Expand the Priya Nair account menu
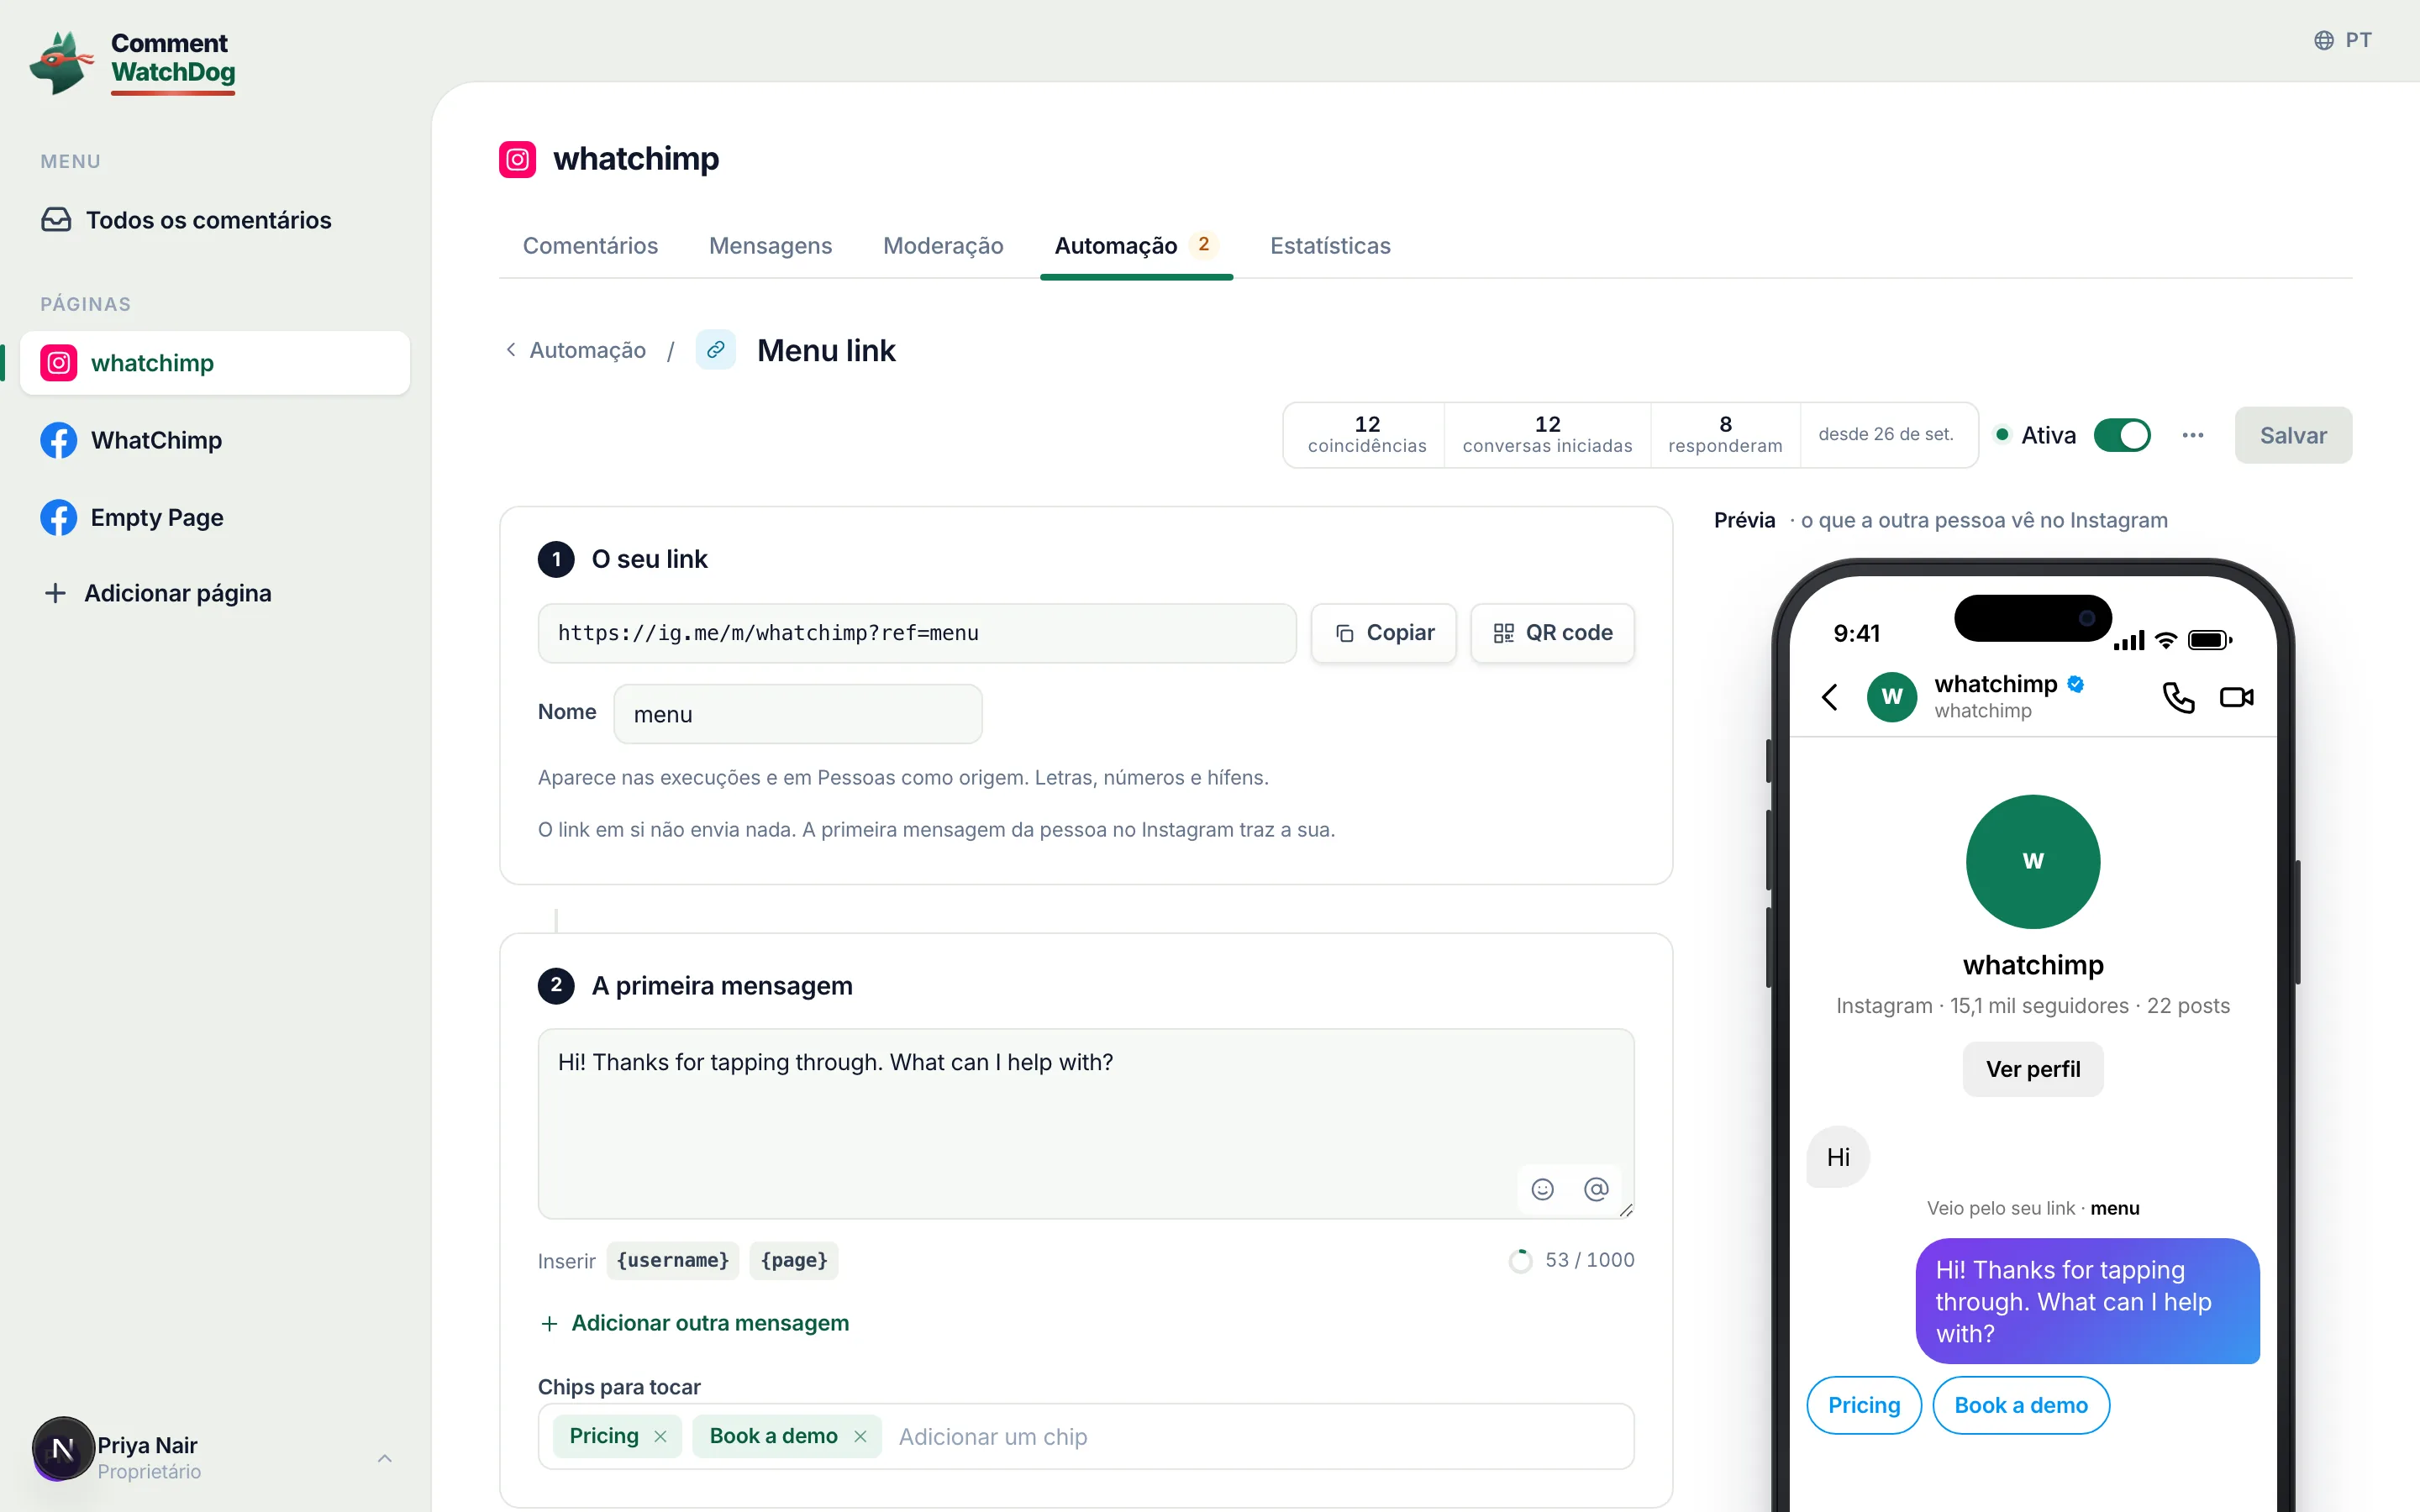The width and height of the screenshot is (2420, 1512). [385, 1458]
